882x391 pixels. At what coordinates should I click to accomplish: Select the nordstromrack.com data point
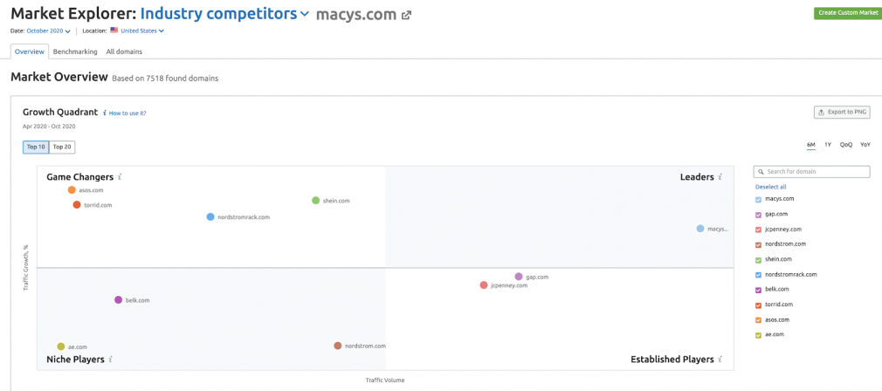[210, 216]
